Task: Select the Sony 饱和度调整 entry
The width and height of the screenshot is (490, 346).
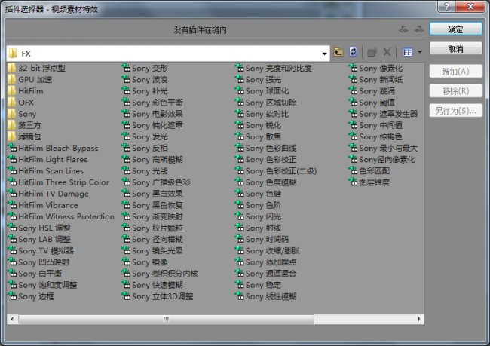Action: pos(42,285)
